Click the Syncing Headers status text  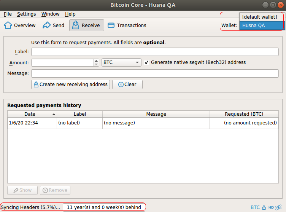[30, 207]
